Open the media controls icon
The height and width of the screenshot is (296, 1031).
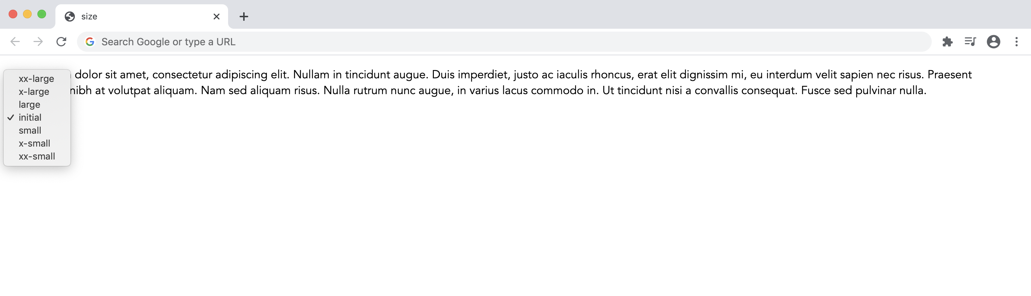point(970,42)
